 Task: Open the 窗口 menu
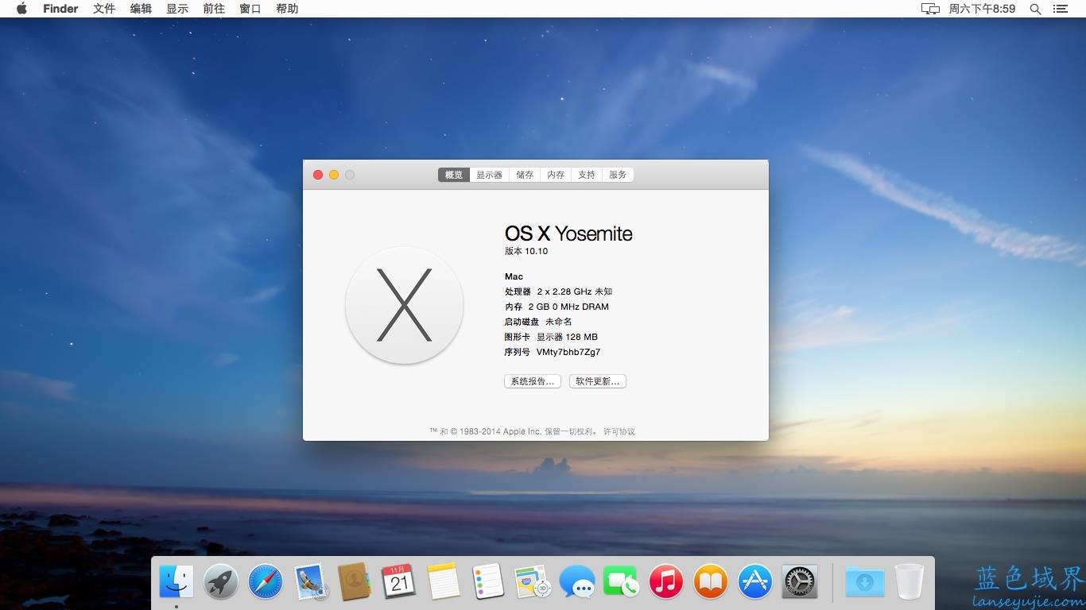click(250, 9)
